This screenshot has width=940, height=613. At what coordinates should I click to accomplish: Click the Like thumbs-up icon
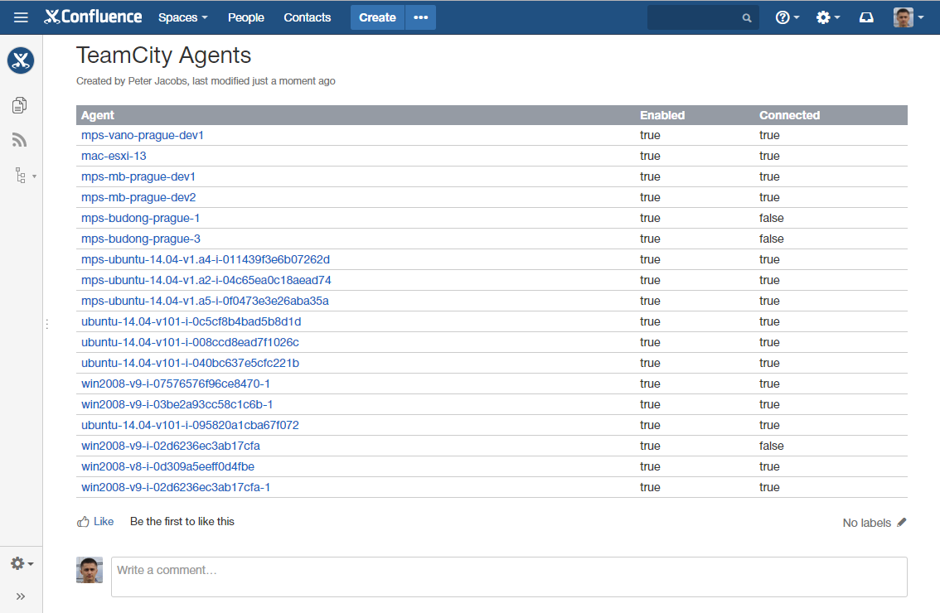pos(83,522)
